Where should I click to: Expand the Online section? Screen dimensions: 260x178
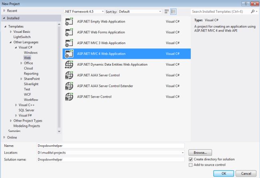coord(4,137)
